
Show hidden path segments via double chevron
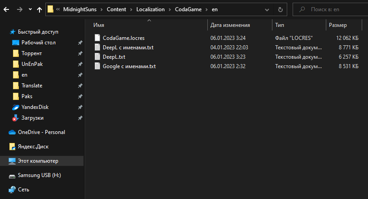click(58, 9)
